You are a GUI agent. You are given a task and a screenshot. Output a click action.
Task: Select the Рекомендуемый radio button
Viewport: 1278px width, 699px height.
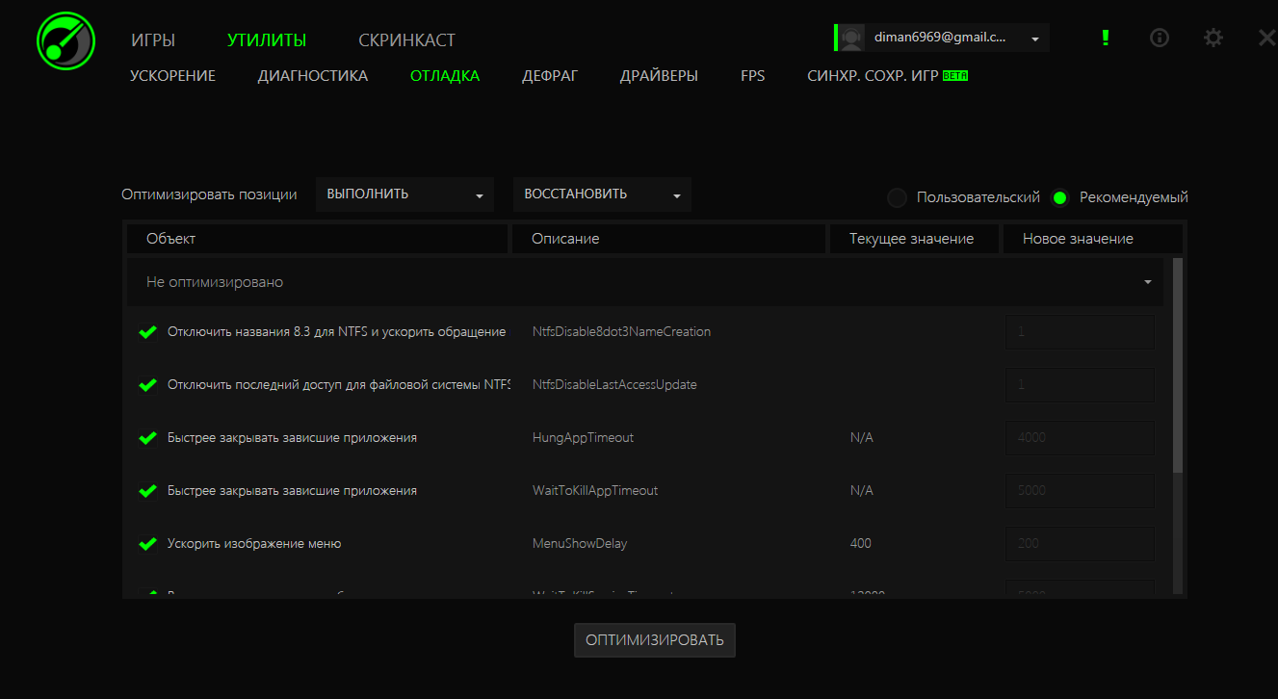click(1060, 197)
